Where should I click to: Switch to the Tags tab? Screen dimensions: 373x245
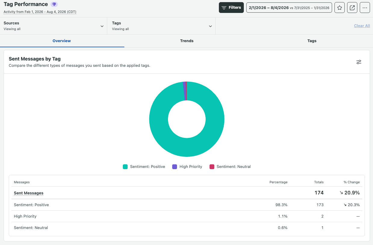[x=312, y=41]
